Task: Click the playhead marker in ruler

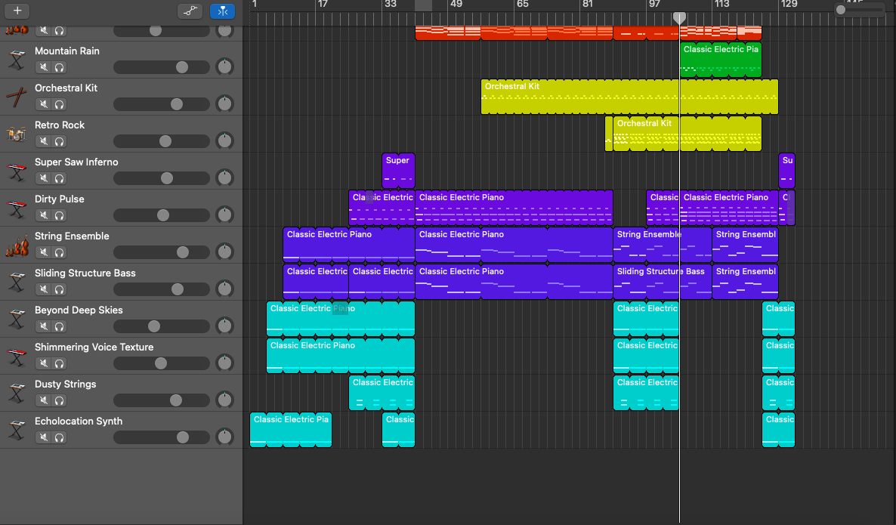Action: [679, 17]
